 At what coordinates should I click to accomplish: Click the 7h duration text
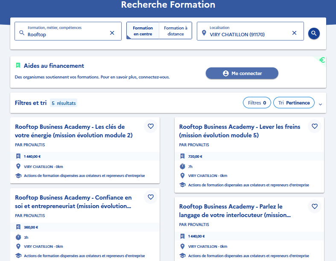pos(190,167)
